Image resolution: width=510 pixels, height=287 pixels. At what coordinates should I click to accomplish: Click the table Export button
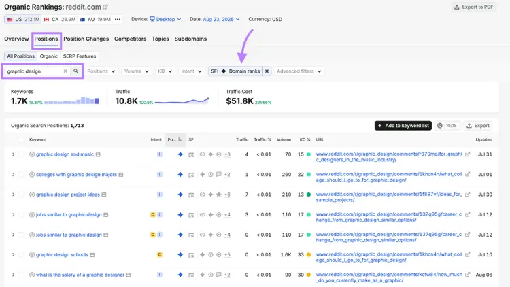pyautogui.click(x=478, y=126)
